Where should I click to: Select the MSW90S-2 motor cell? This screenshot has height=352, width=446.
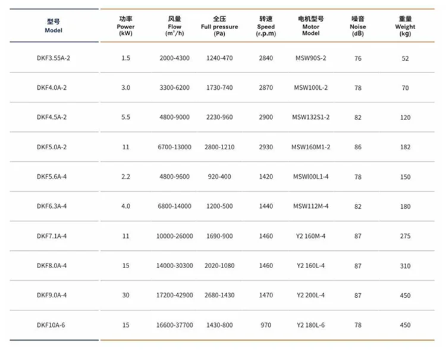point(310,58)
